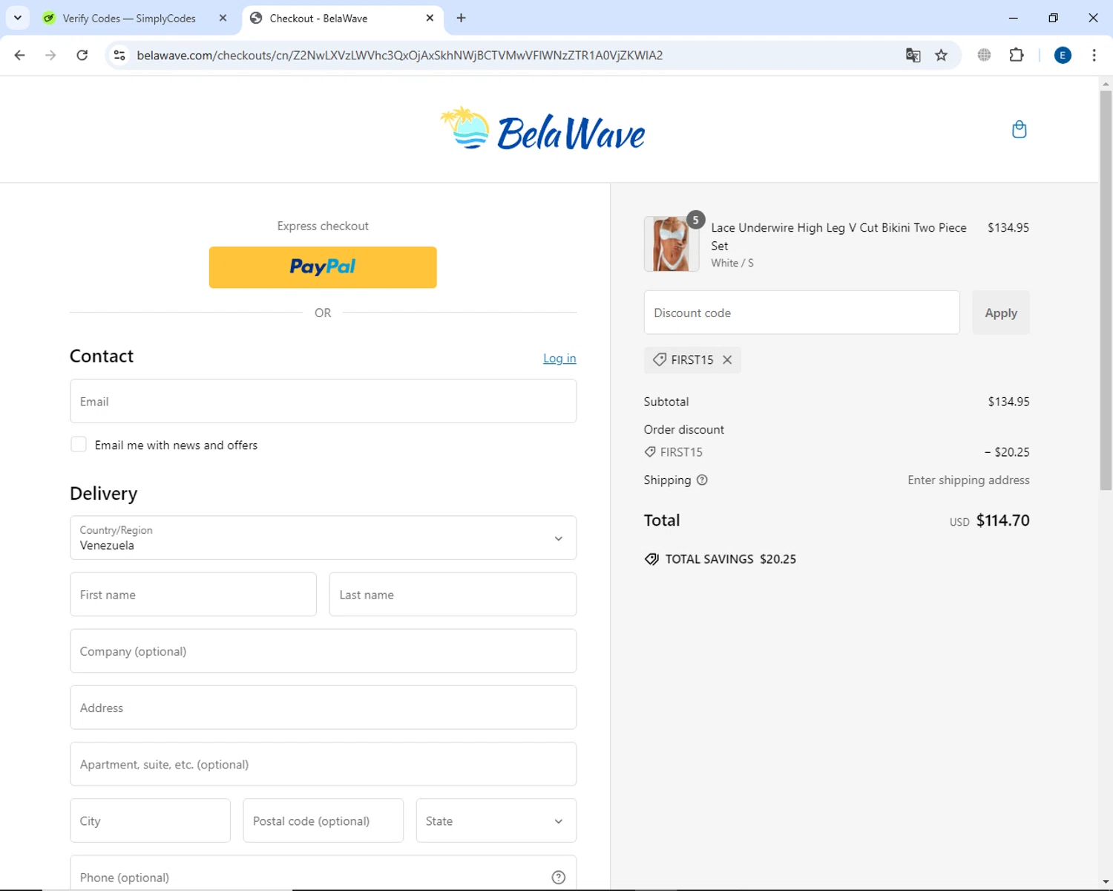Remove the FIRST15 discount tag

(727, 359)
